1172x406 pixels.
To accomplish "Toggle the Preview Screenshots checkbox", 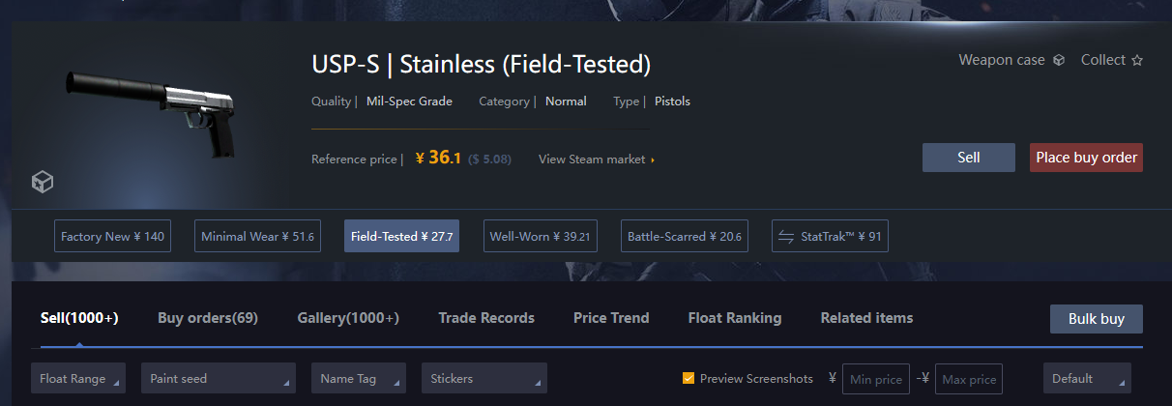I will pos(689,379).
